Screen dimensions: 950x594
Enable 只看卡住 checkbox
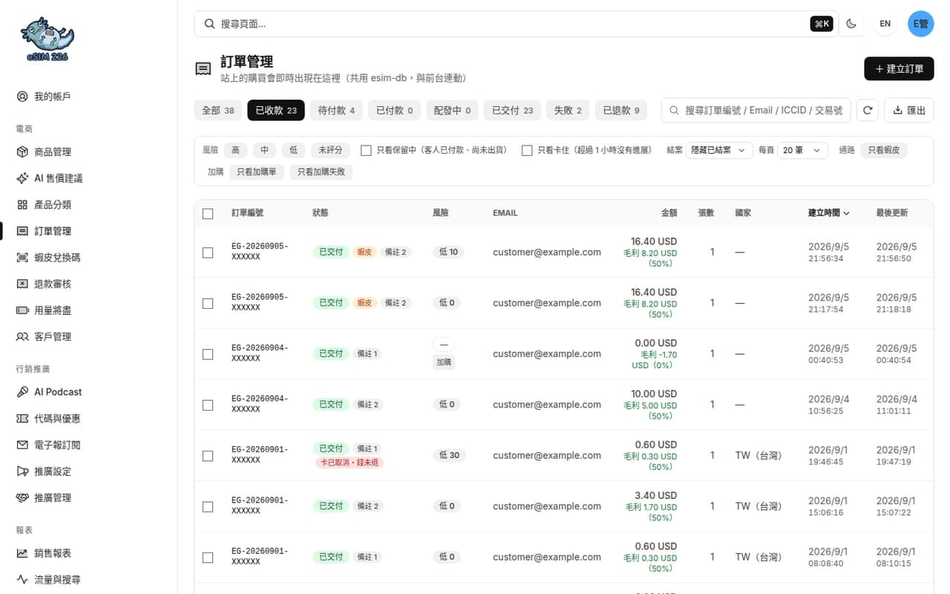pos(527,150)
